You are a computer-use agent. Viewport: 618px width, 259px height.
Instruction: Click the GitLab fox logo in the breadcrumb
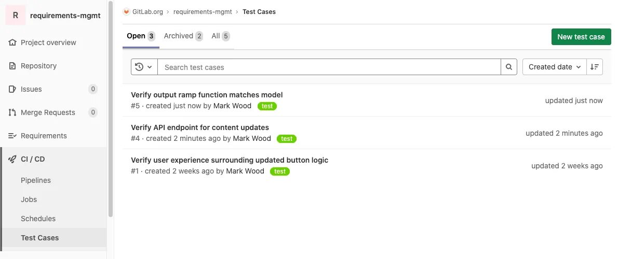coord(126,11)
